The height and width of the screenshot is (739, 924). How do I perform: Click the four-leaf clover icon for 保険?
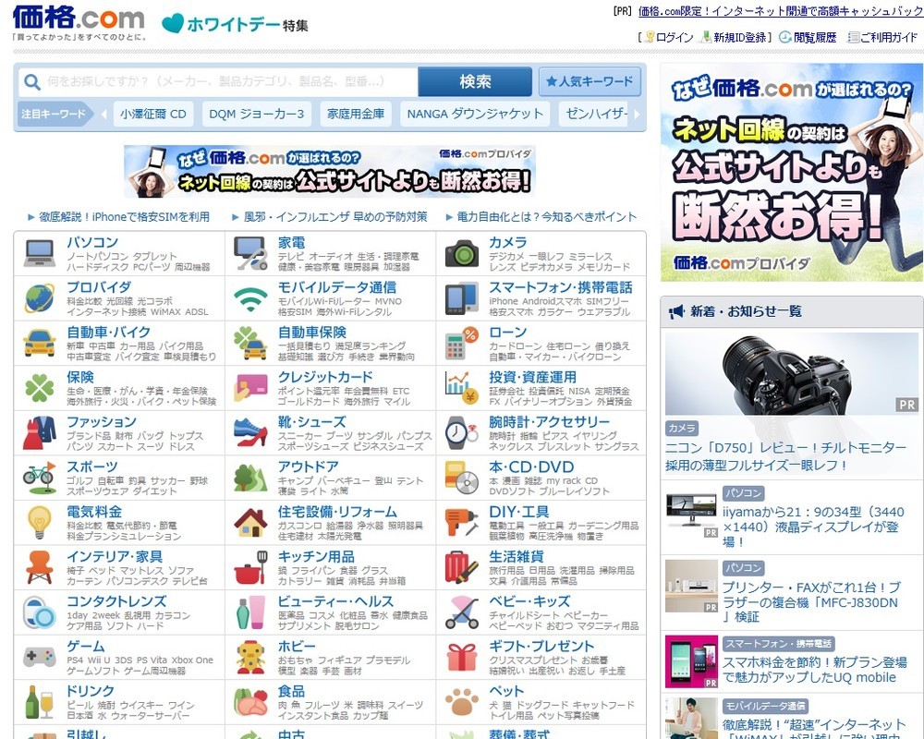point(40,387)
